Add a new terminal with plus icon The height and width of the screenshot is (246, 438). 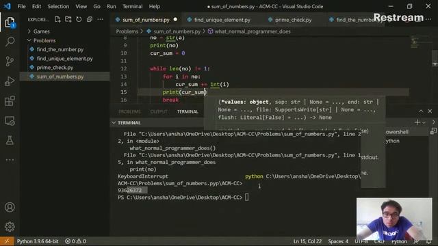click(x=417, y=122)
